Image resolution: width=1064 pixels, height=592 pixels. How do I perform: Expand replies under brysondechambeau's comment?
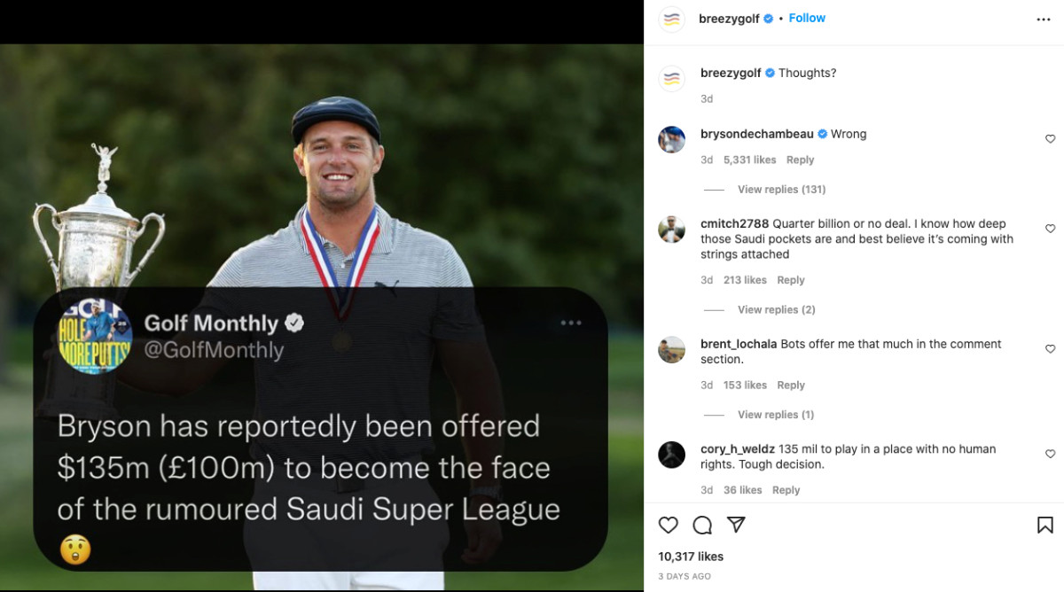(x=780, y=189)
